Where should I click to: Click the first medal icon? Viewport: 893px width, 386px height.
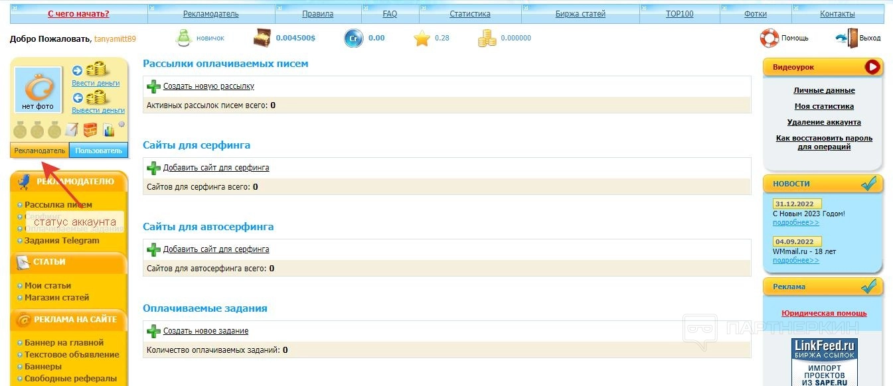point(21,129)
